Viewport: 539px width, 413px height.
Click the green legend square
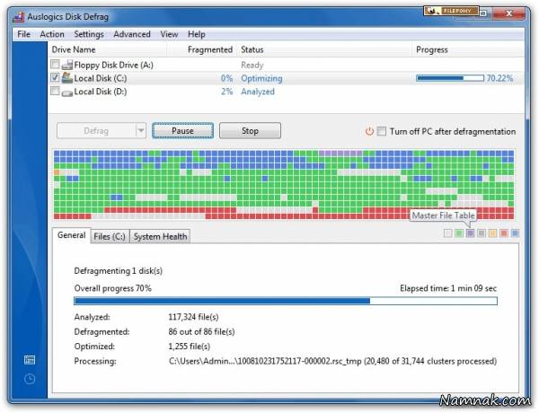(x=459, y=233)
